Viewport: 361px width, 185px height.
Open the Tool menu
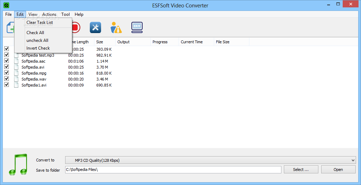pyautogui.click(x=66, y=14)
